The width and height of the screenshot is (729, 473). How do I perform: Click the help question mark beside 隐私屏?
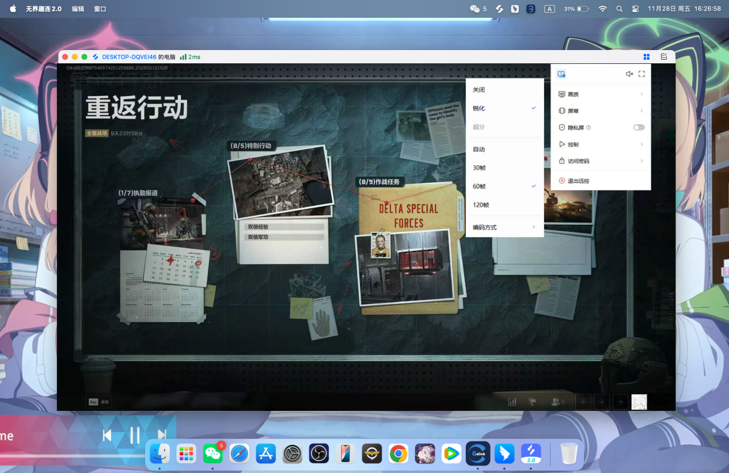pos(588,128)
